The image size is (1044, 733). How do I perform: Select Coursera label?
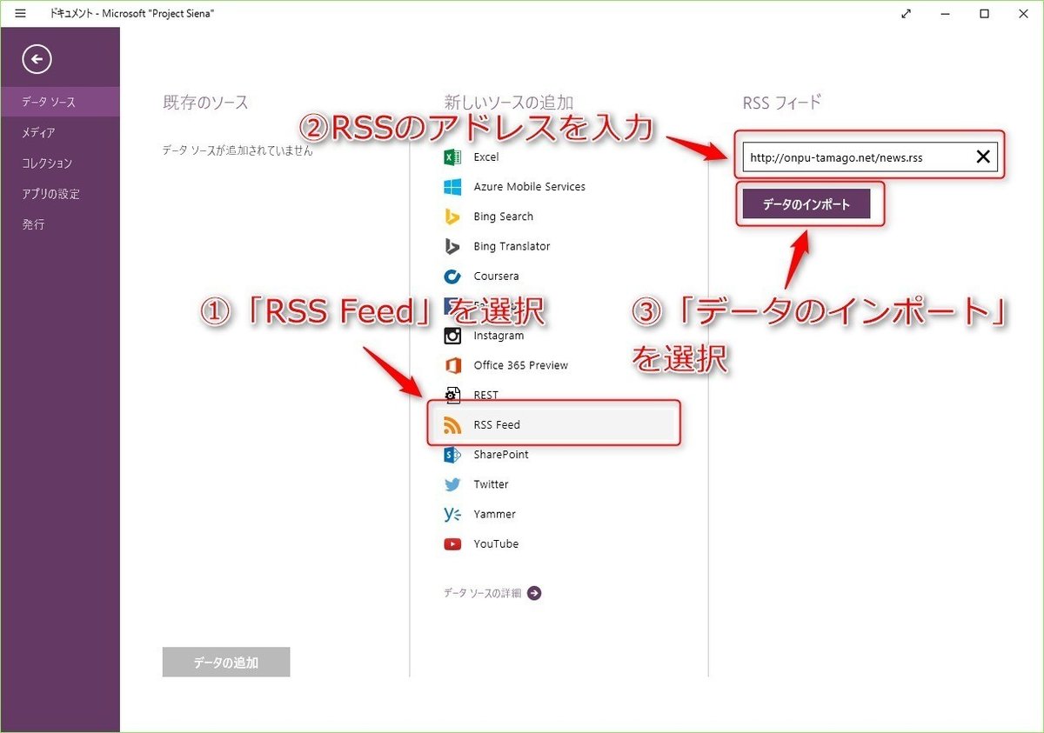pos(496,277)
